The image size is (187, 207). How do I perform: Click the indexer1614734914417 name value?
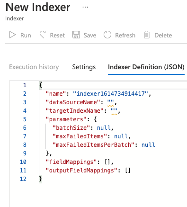click(110, 94)
